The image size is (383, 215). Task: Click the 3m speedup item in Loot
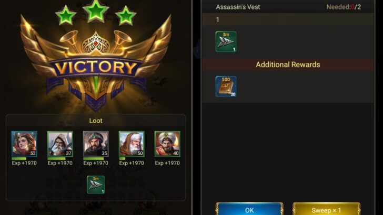tap(96, 185)
